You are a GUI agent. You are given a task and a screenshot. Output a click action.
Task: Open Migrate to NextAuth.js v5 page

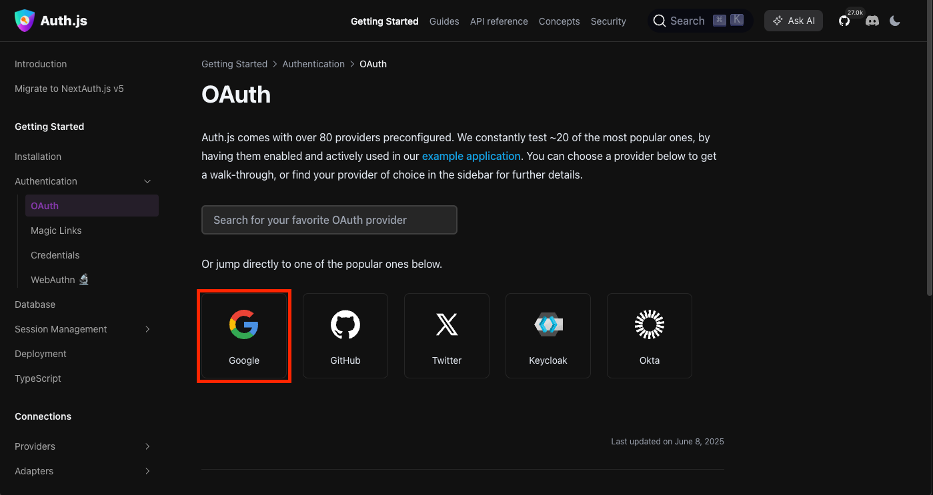point(69,89)
